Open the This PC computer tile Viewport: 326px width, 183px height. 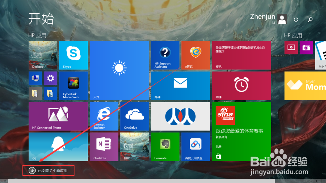(35, 78)
